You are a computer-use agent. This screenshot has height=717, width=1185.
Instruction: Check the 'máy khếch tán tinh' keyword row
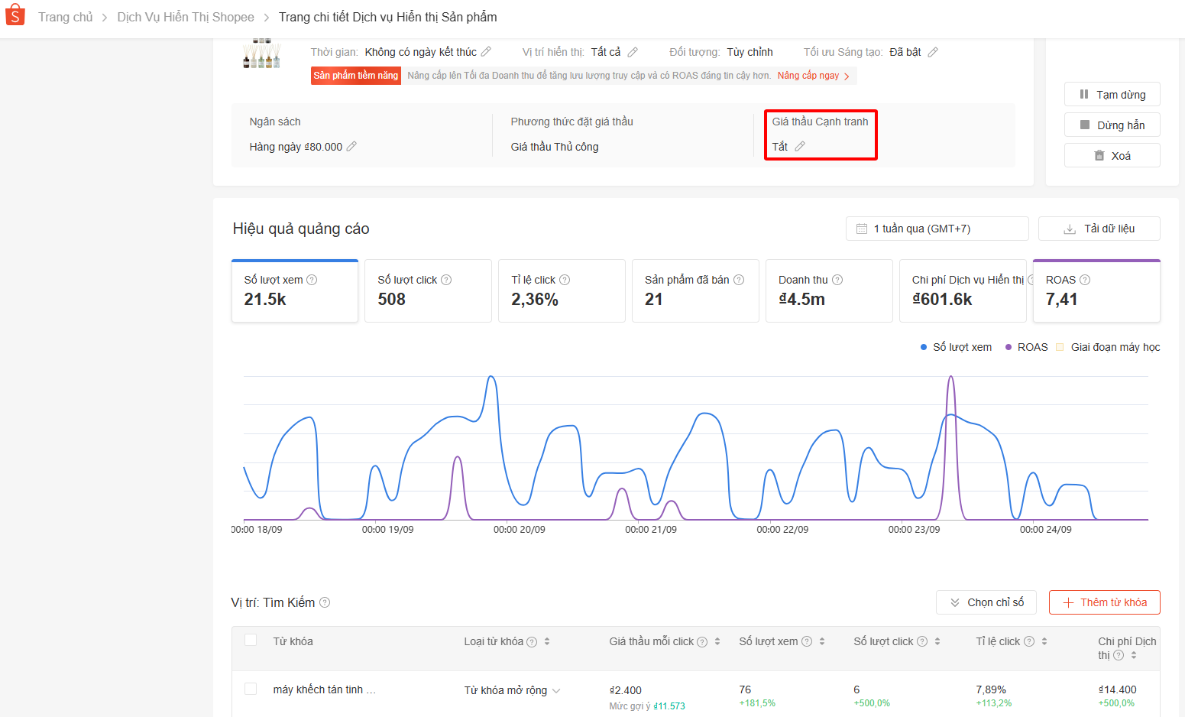click(251, 689)
